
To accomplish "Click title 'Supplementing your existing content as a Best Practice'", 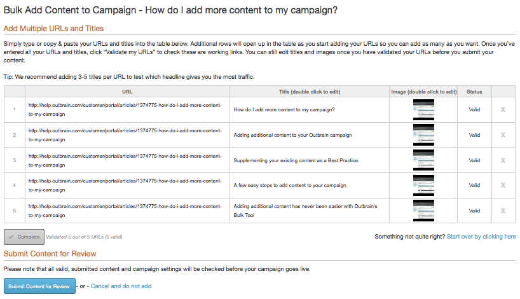I will point(296,160).
